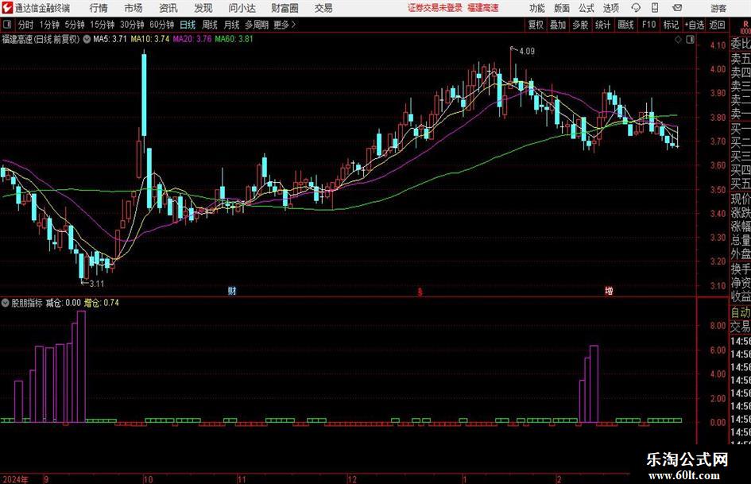Image resolution: width=751 pixels, height=484 pixels.
Task: Click the 减仓: 0.00 indicator value
Action: pyautogui.click(x=64, y=302)
